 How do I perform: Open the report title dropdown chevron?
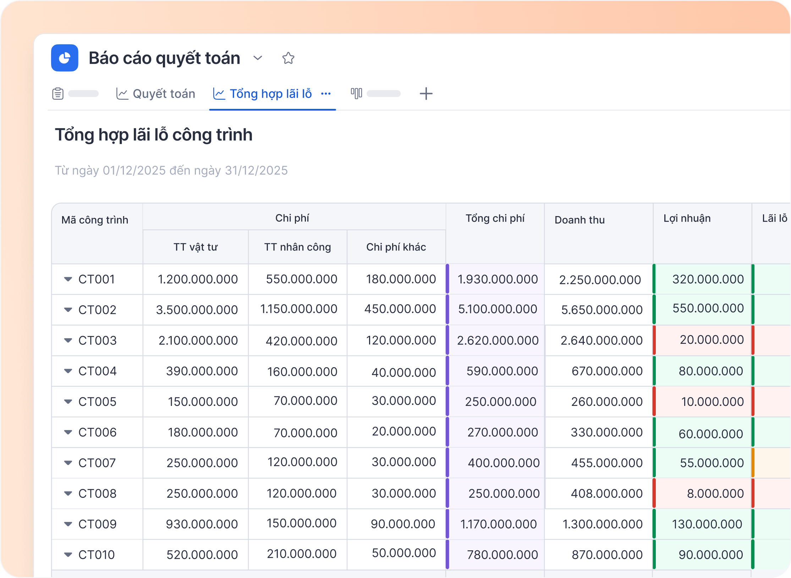(258, 58)
